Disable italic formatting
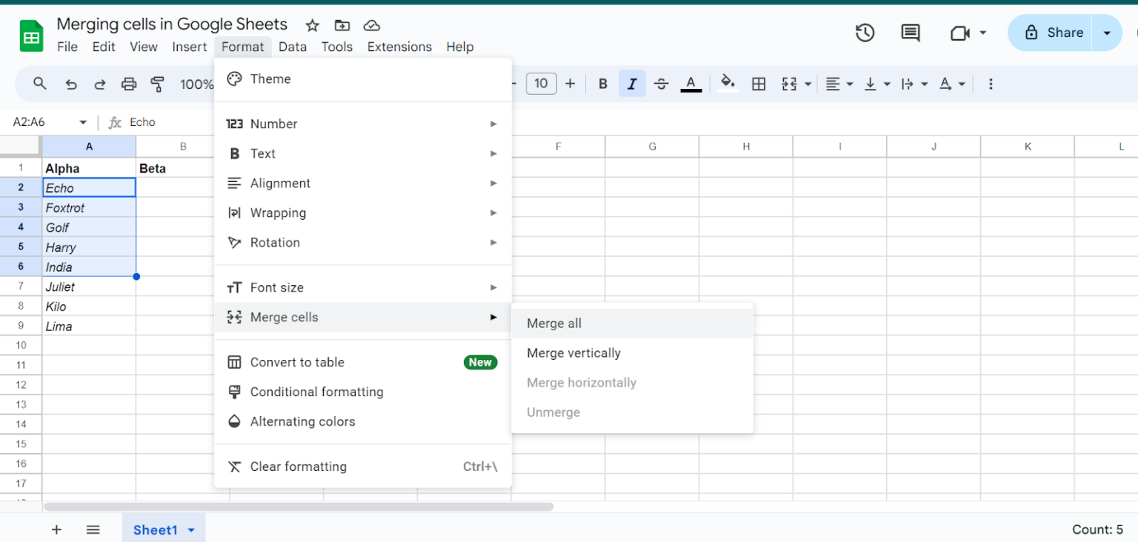Screen dimensions: 1138x542 click(632, 84)
